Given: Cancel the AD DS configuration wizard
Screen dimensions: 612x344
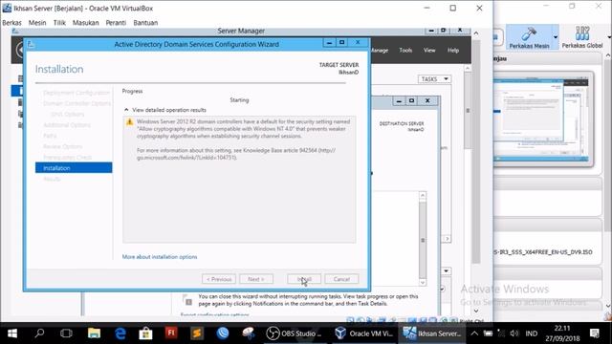Looking at the screenshot, I should click(x=341, y=279).
